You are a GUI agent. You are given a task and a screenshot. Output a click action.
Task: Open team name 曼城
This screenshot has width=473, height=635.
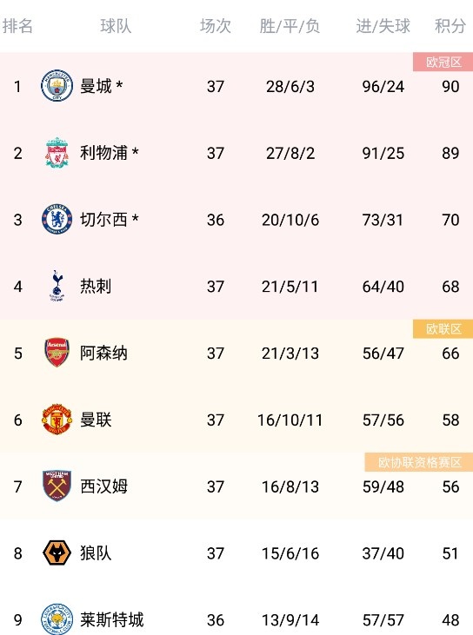(x=96, y=86)
